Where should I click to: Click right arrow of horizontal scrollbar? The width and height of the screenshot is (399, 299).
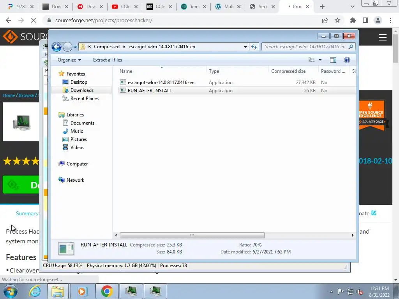point(353,235)
